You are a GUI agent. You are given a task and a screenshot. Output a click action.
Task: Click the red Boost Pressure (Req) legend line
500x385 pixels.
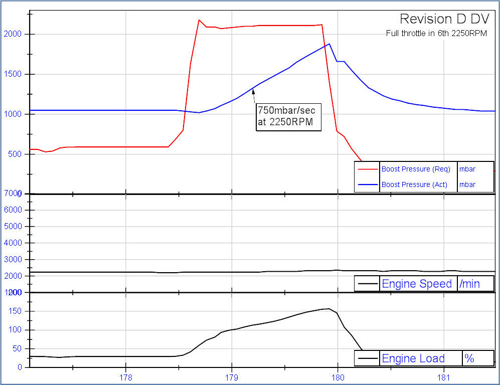click(x=368, y=169)
